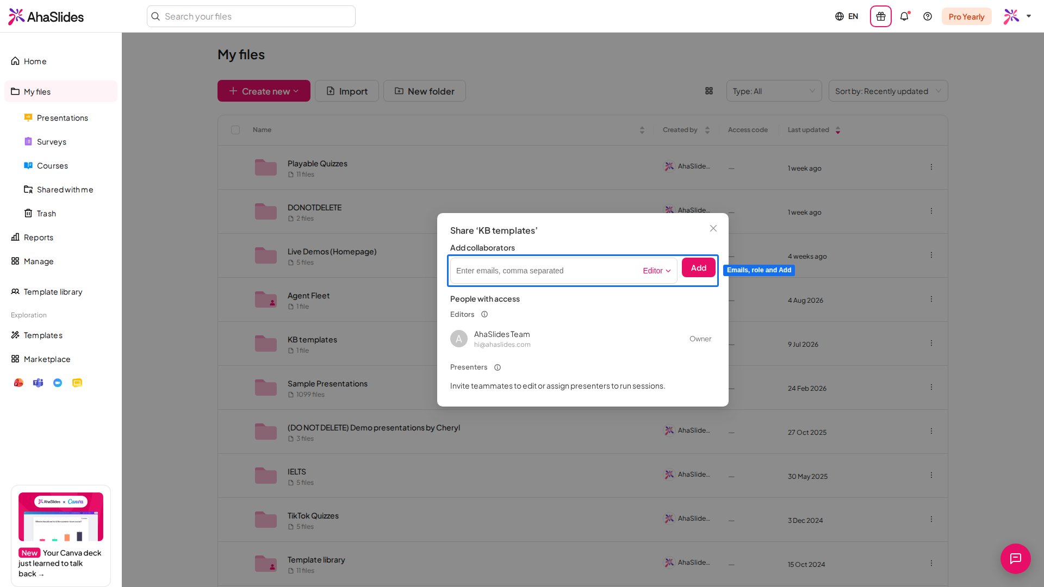This screenshot has height=587, width=1044.
Task: Click the Import button
Action: pos(347,91)
